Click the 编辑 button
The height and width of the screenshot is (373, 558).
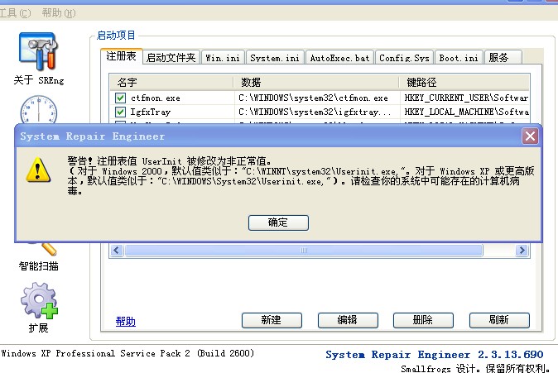click(348, 320)
